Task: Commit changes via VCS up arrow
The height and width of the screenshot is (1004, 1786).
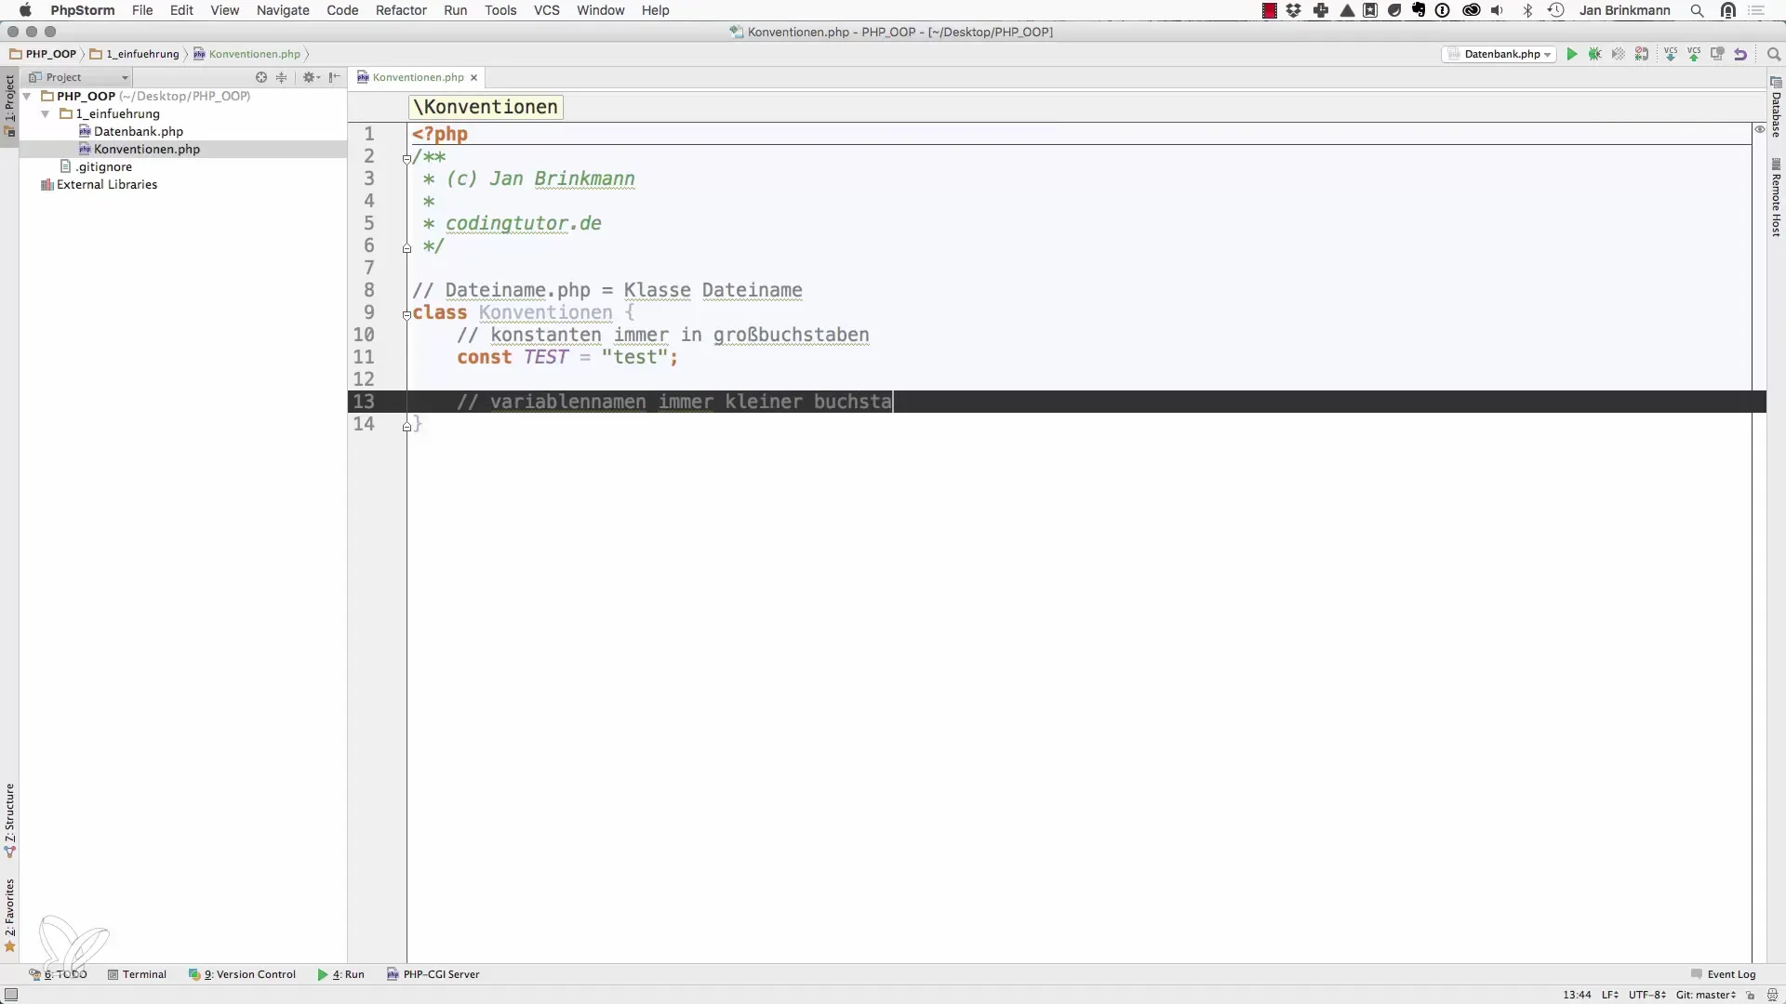Action: pos(1694,54)
